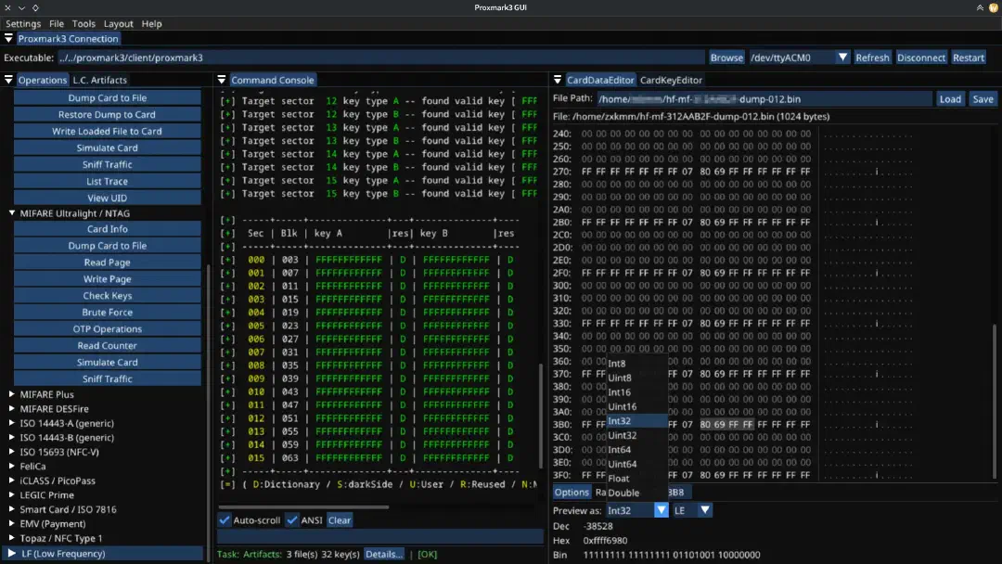Collapse the Command Console panel triangle
1002x564 pixels.
click(222, 80)
